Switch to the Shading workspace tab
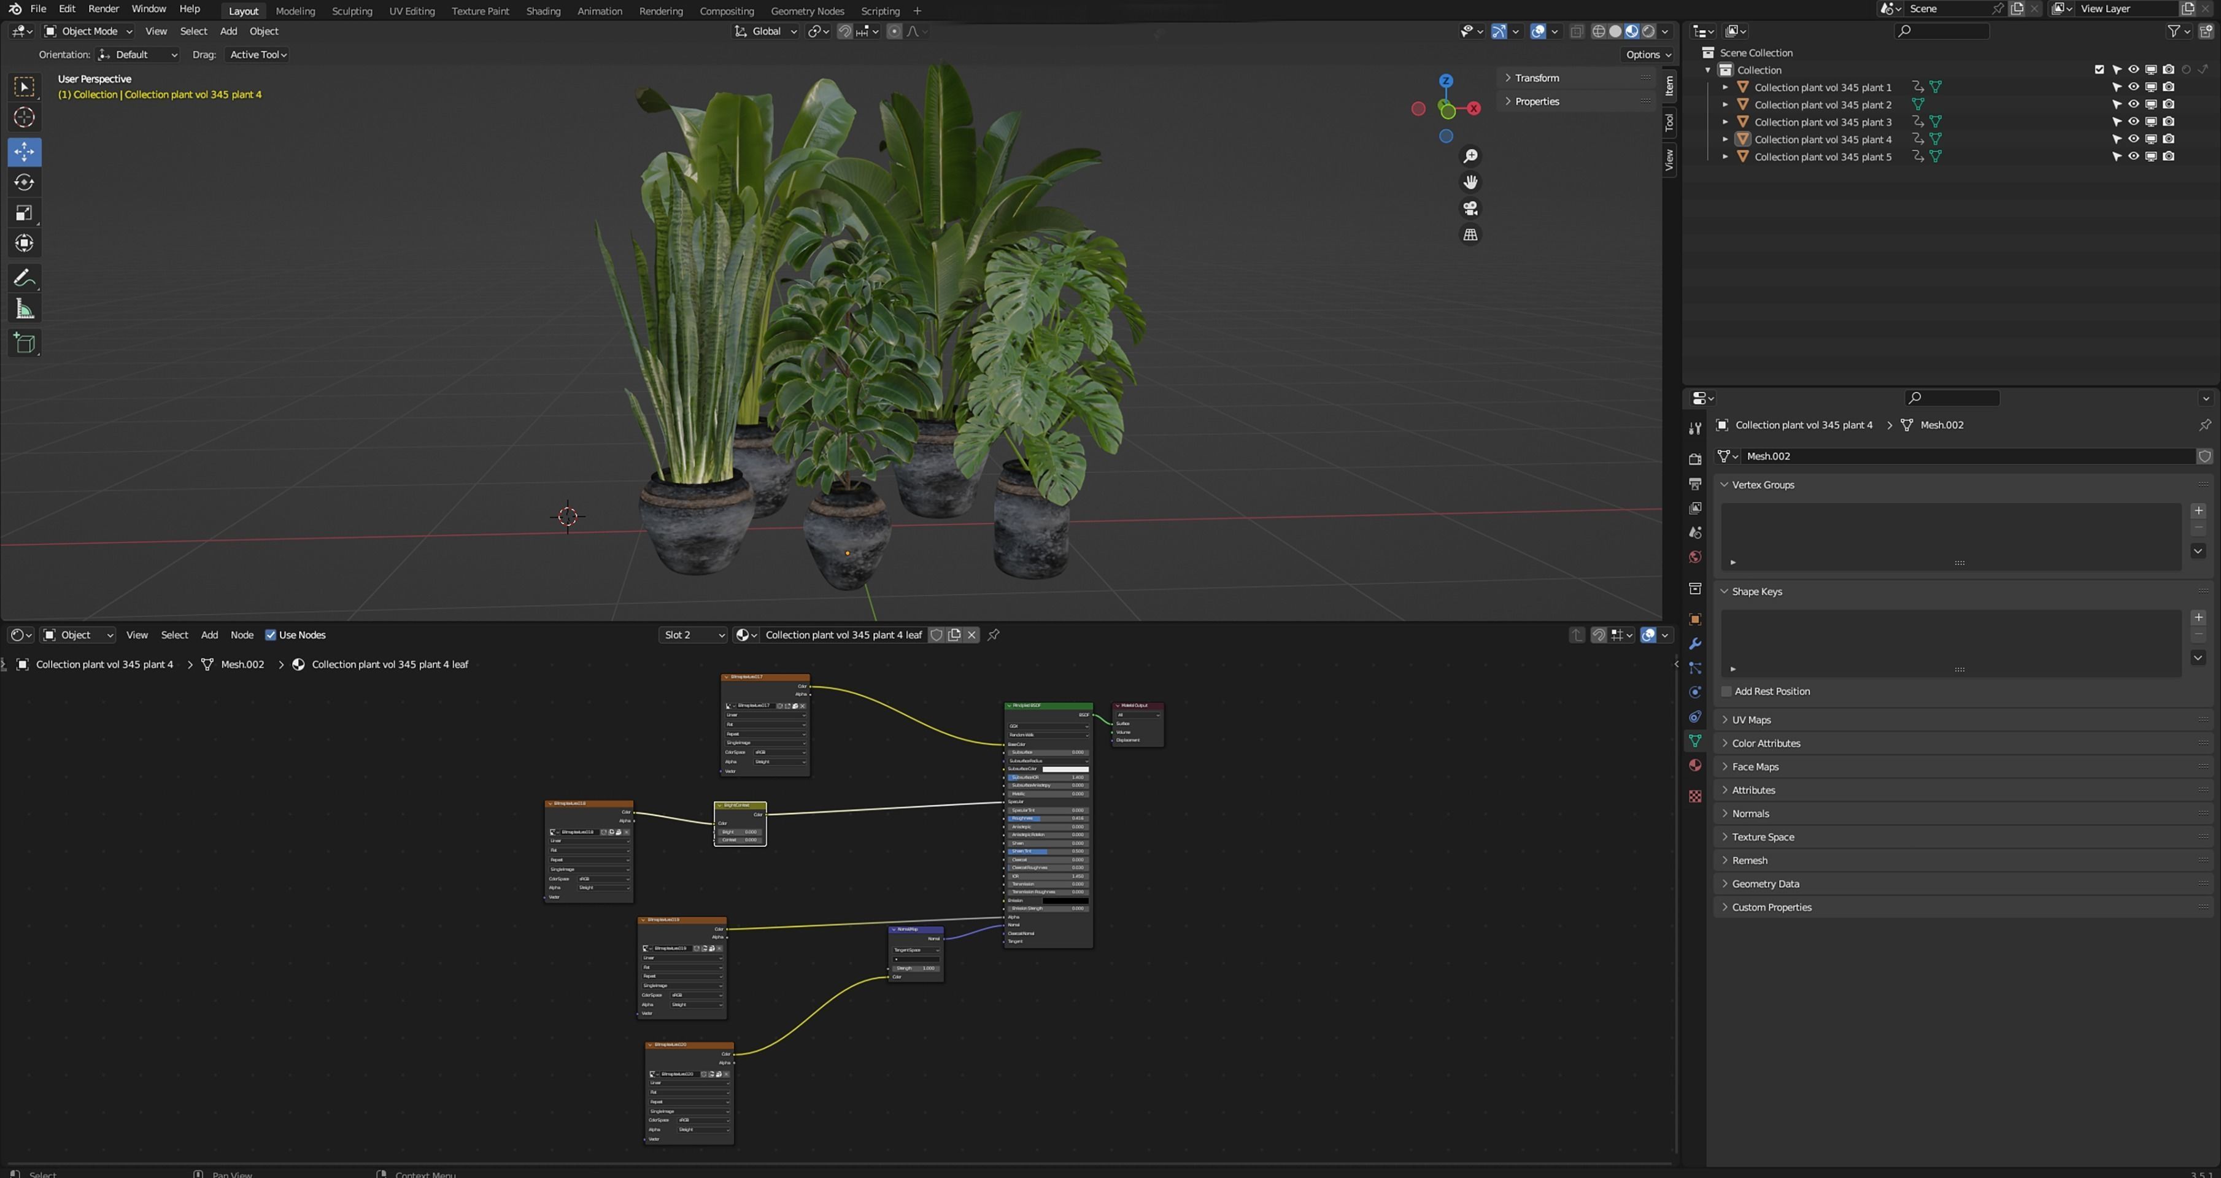2221x1178 pixels. click(543, 11)
